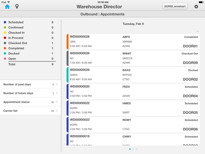
Task: Click the gray Checked Out dot
Action: coord(5,43)
